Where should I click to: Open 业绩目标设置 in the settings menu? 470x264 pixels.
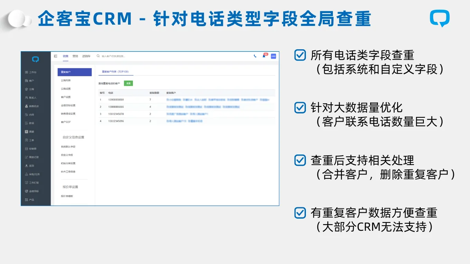coord(68,105)
